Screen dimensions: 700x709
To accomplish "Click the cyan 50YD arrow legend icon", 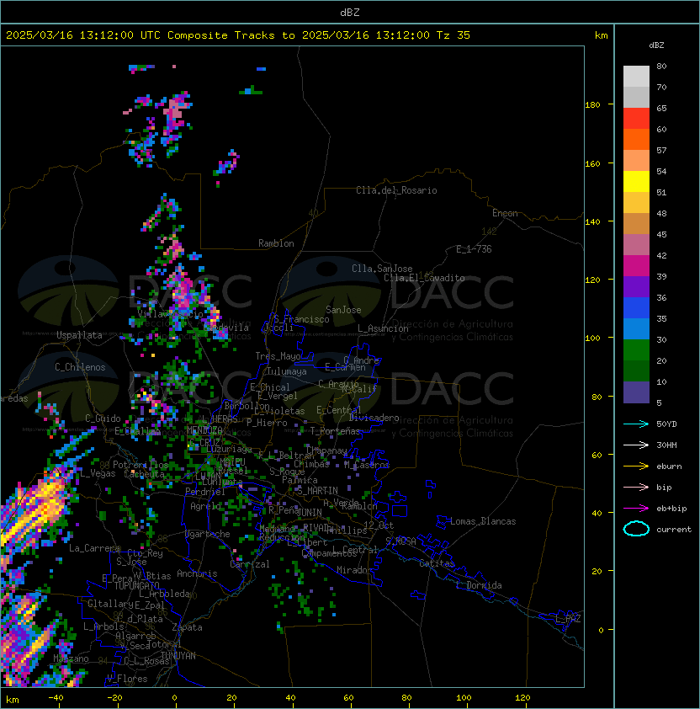I will click(636, 424).
